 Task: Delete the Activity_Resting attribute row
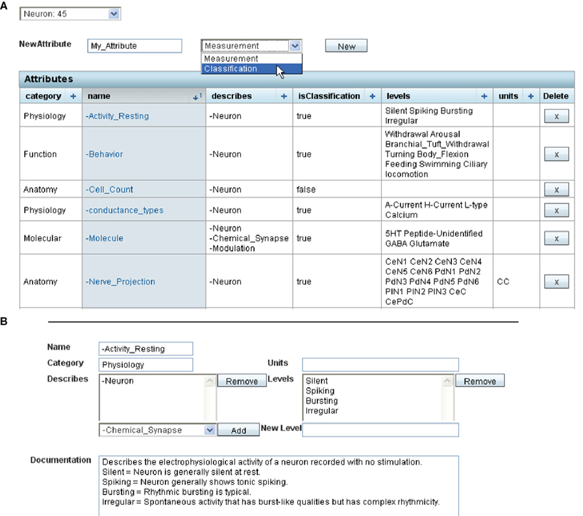556,116
